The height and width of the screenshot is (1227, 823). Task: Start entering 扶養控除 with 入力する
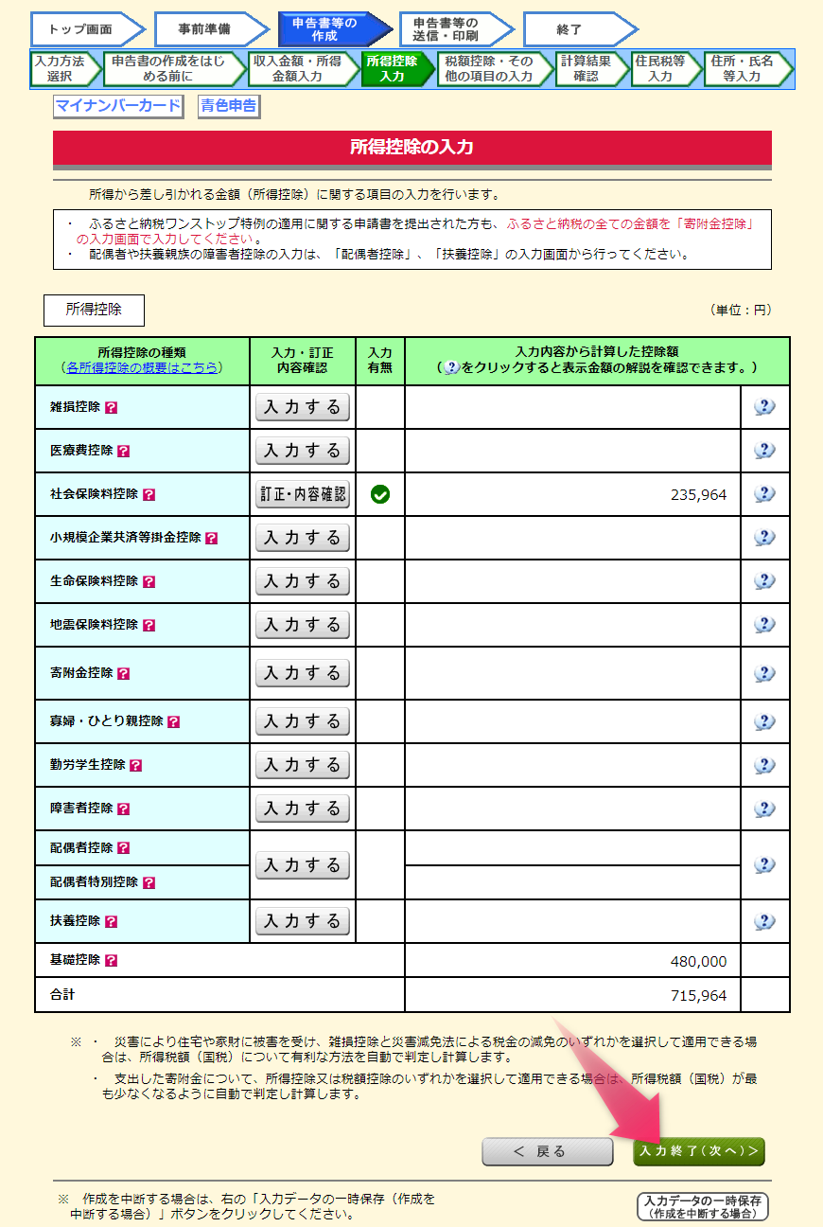click(303, 921)
